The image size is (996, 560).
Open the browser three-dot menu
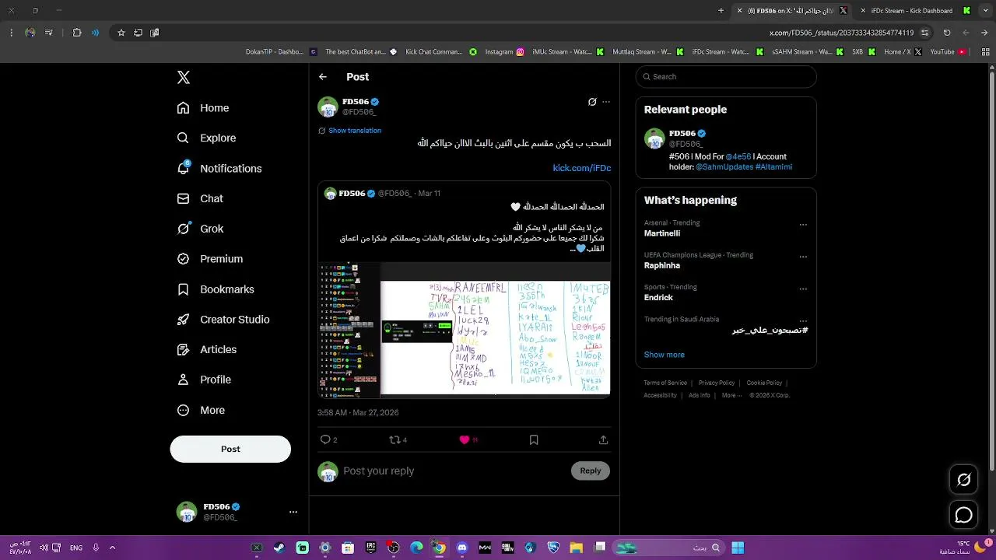(x=11, y=33)
